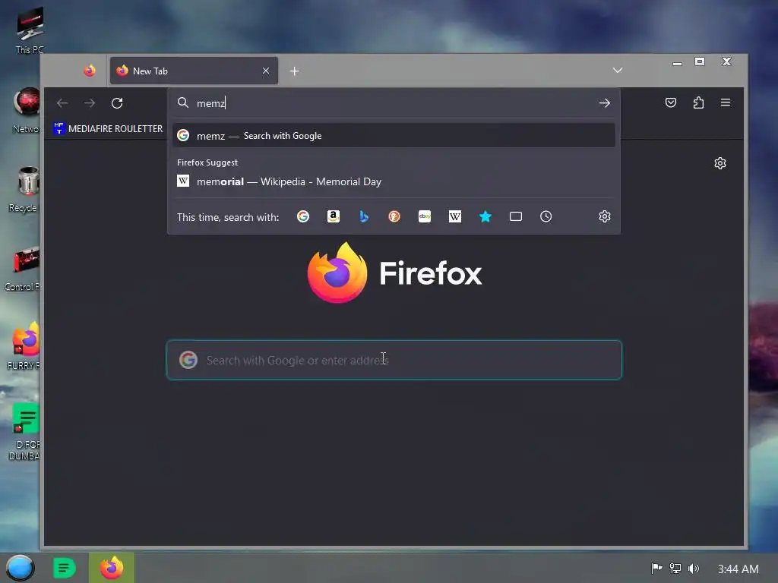Click the Go arrow in address bar
This screenshot has height=583, width=778.
point(604,103)
